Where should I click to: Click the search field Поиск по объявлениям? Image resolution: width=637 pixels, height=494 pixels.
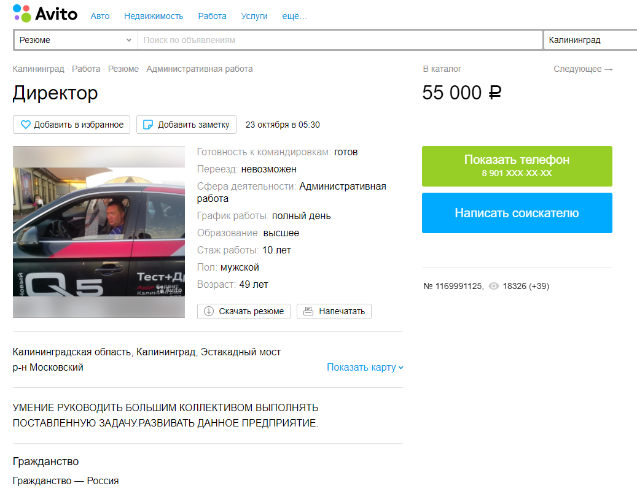tap(340, 40)
